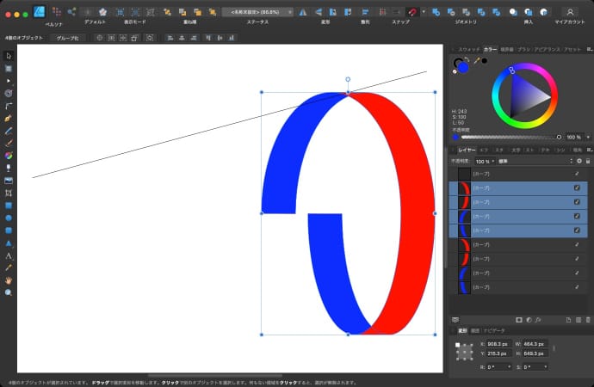594x387 pixels.
Task: Open the layer opacity 100 % dropdown
Action: (x=485, y=161)
